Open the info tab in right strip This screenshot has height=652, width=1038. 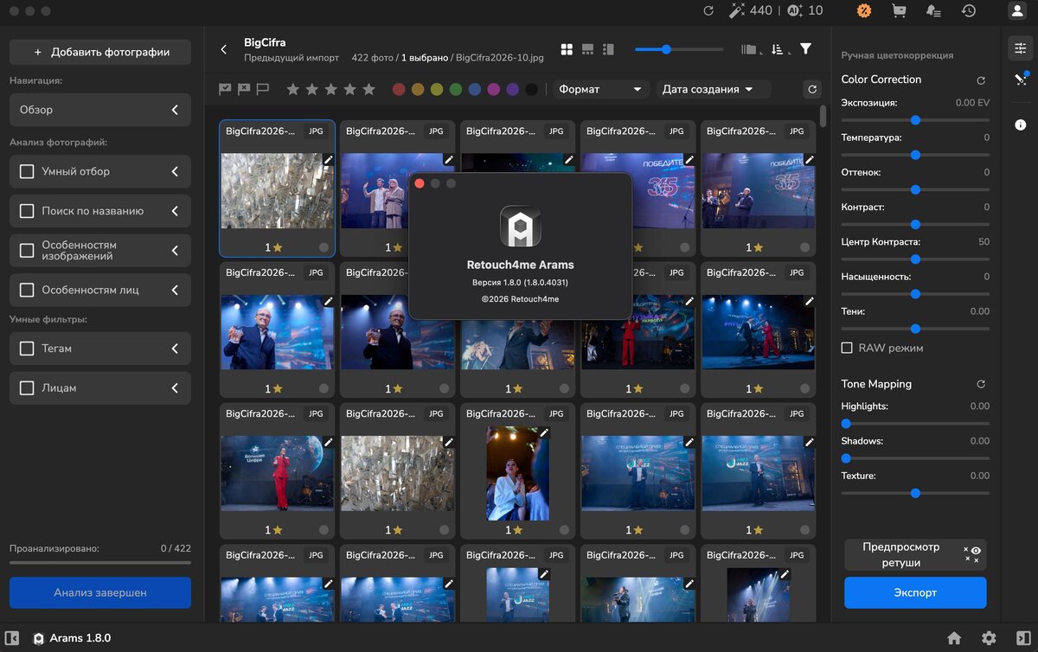coord(1021,125)
